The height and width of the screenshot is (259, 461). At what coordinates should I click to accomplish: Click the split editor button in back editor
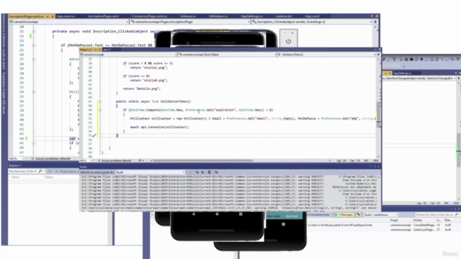point(375,22)
